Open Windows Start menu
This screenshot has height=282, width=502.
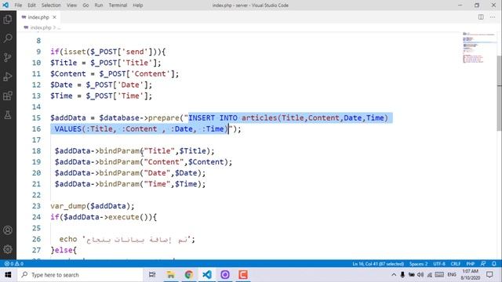(8, 275)
